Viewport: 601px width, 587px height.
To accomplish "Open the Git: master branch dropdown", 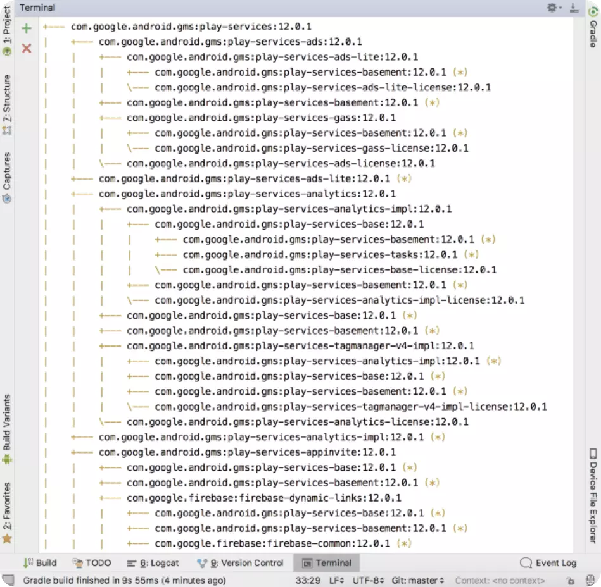I will point(418,581).
